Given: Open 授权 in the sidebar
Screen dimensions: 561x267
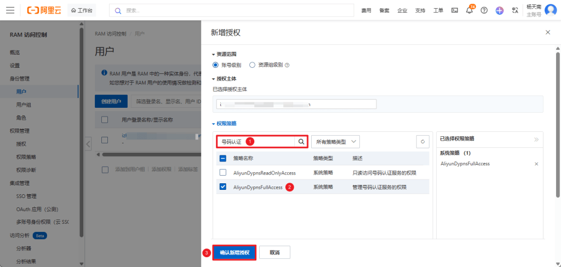Looking at the screenshot, I should (x=21, y=144).
